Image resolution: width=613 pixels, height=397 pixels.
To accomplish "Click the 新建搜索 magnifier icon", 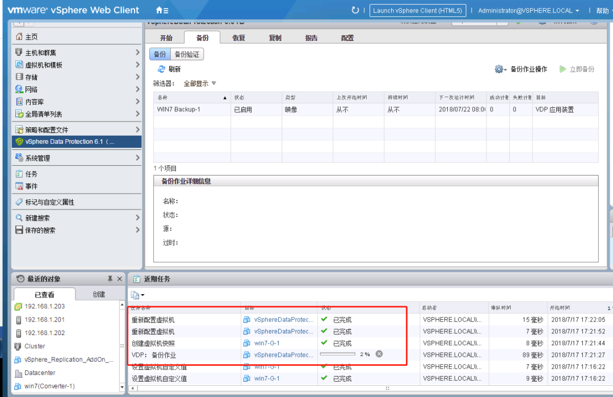I will 19,218.
